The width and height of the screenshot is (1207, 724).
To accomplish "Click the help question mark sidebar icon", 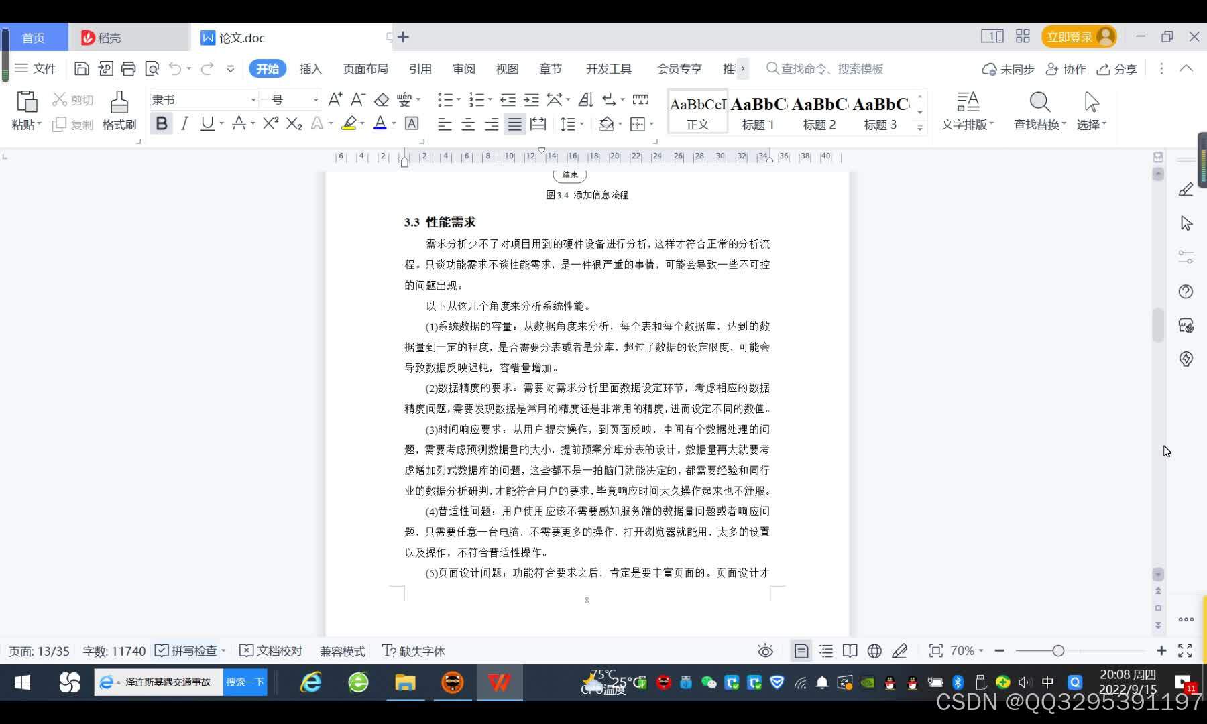I will (1186, 292).
